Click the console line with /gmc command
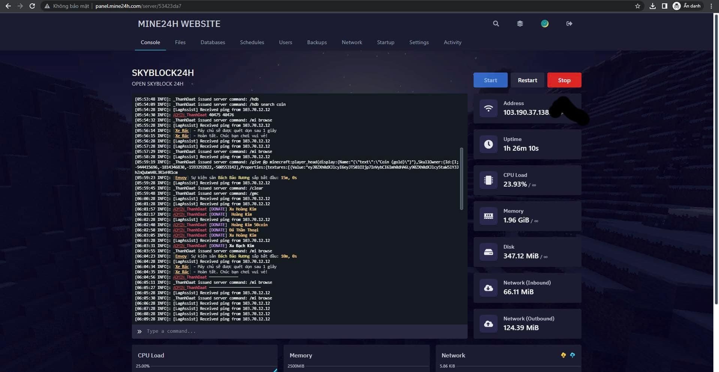This screenshot has height=372, width=719. click(x=197, y=194)
